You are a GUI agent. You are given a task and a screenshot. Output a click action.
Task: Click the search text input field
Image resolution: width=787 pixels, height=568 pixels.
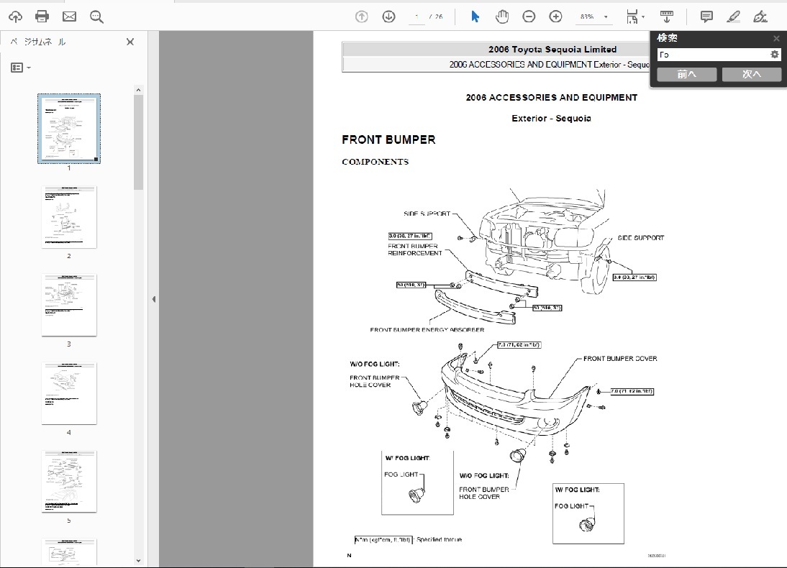(714, 54)
